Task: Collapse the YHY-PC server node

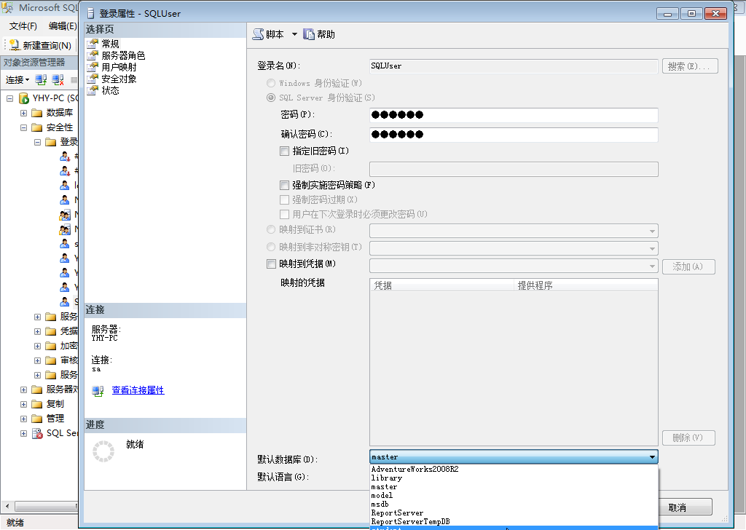Action: 9,98
